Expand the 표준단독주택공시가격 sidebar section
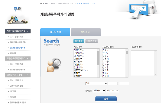The height and width of the screenshot is (104, 164). [18, 58]
